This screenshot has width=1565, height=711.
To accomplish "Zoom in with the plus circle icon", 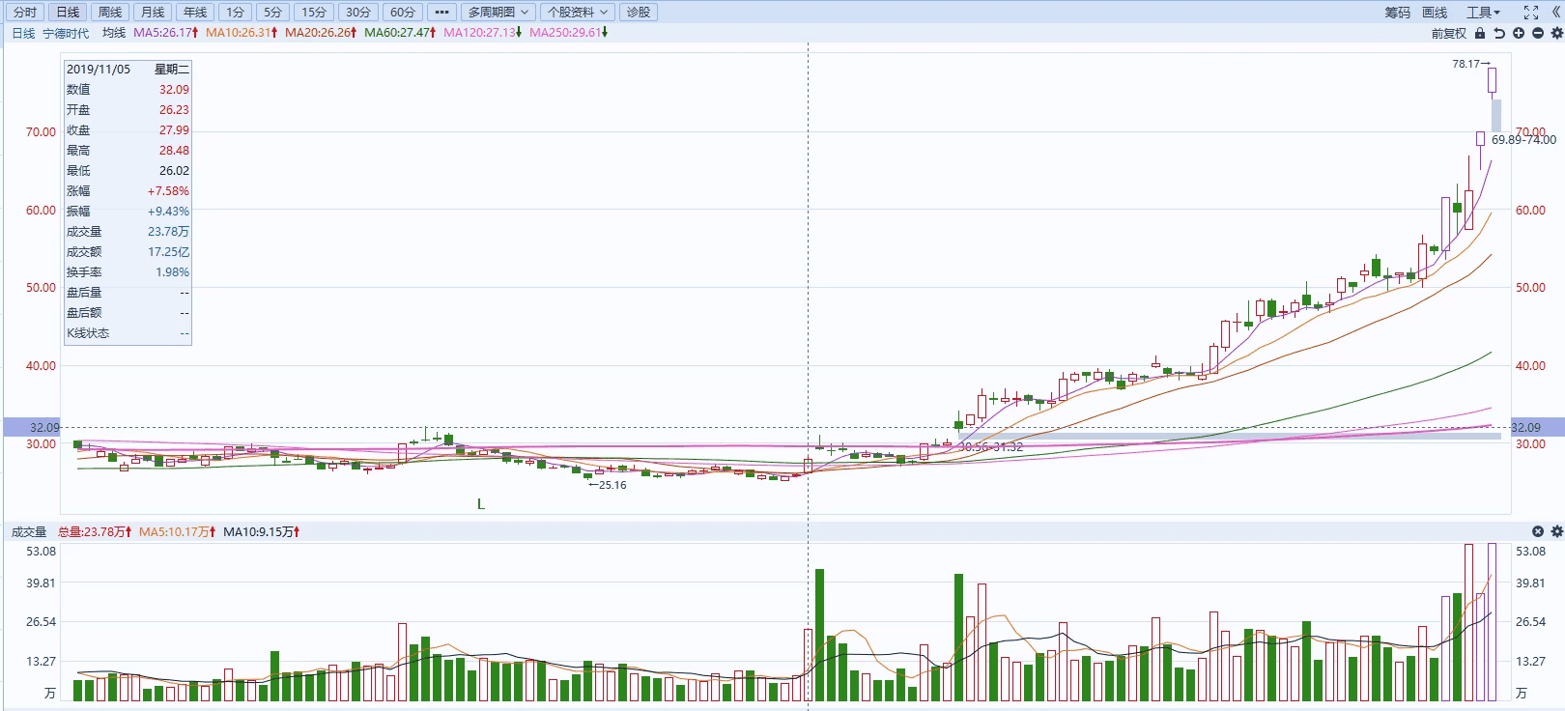I will click(x=1519, y=33).
